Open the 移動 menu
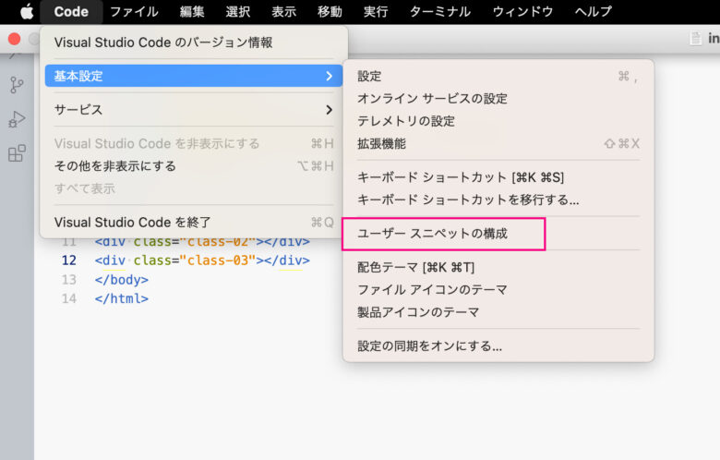The height and width of the screenshot is (460, 720). [x=330, y=11]
